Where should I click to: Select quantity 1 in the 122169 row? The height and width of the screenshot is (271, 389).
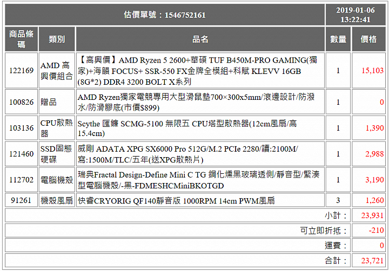[x=338, y=70]
